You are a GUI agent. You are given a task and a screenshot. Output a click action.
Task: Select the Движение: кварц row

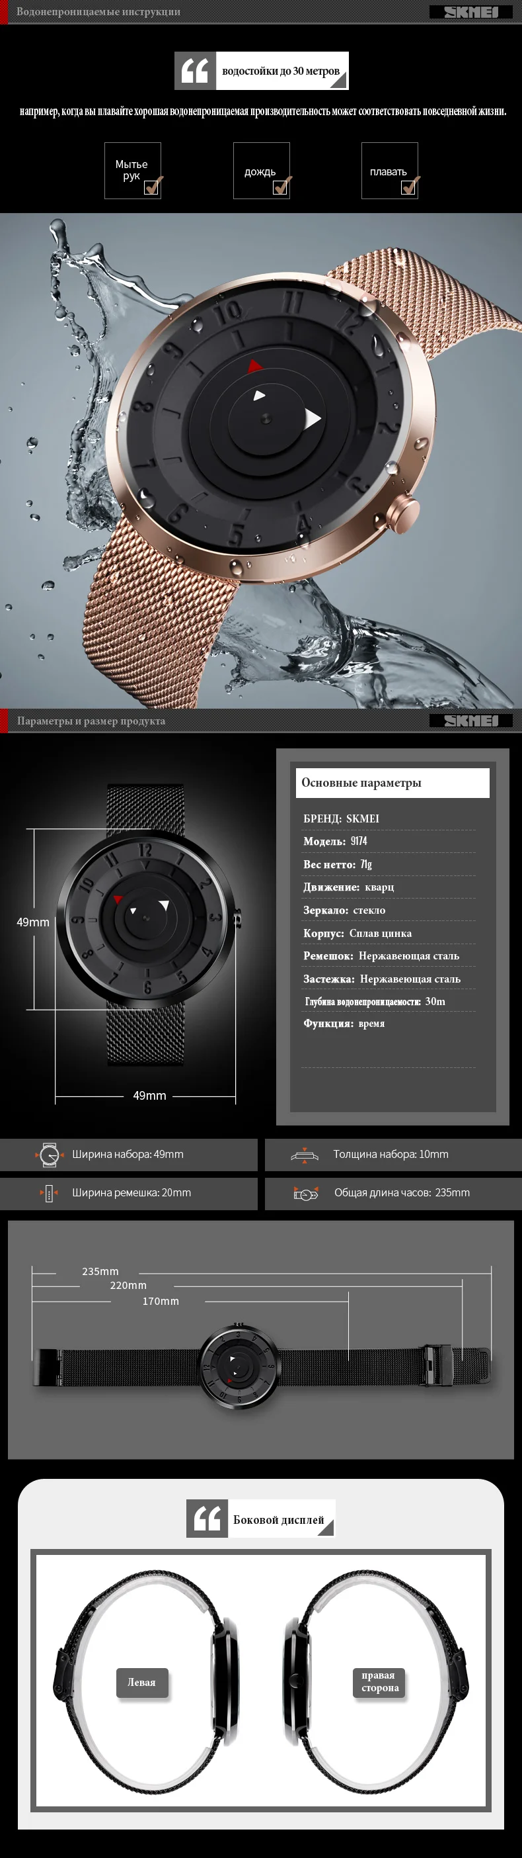pyautogui.click(x=389, y=887)
